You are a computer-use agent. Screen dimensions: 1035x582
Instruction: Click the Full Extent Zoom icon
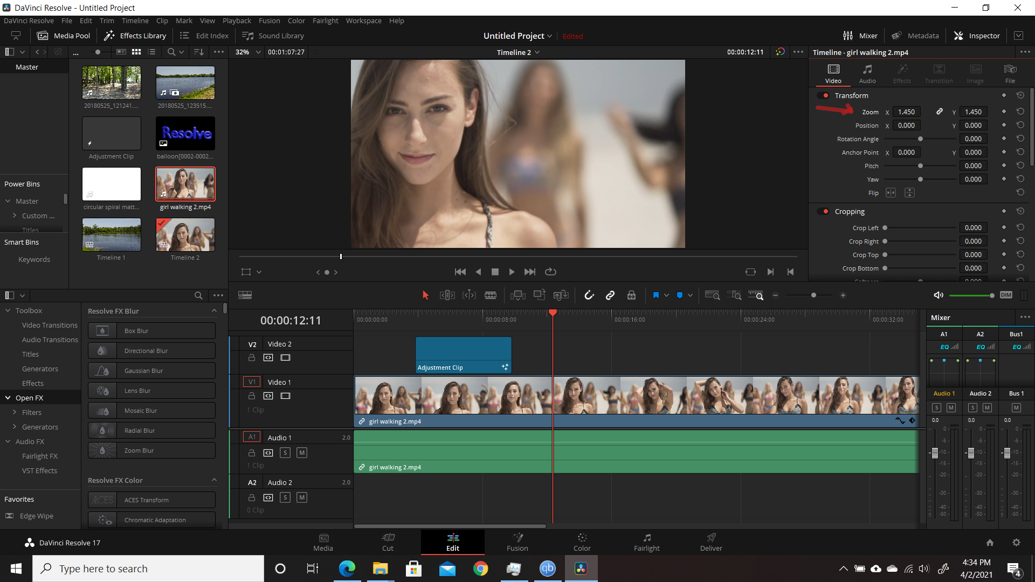[712, 295]
